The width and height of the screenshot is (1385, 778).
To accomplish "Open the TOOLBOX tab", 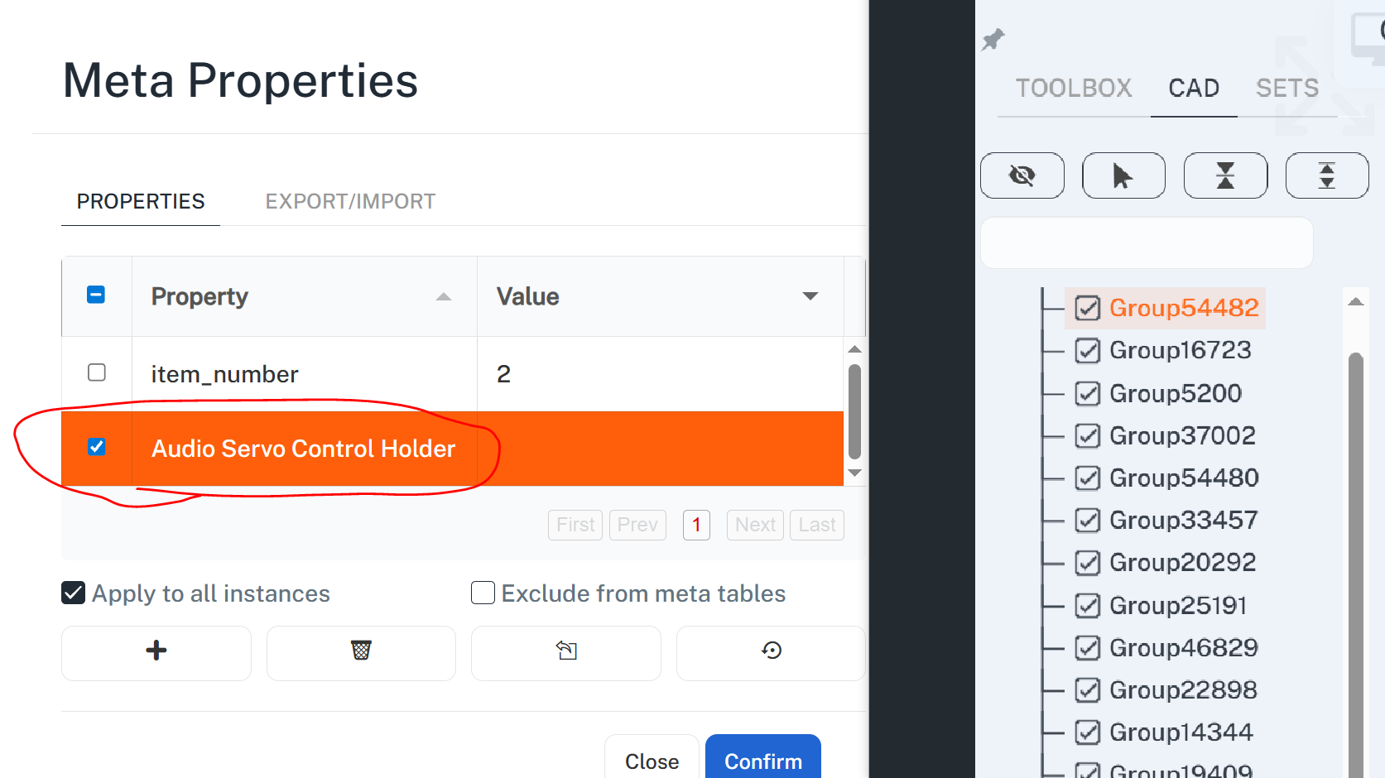I will [1073, 88].
